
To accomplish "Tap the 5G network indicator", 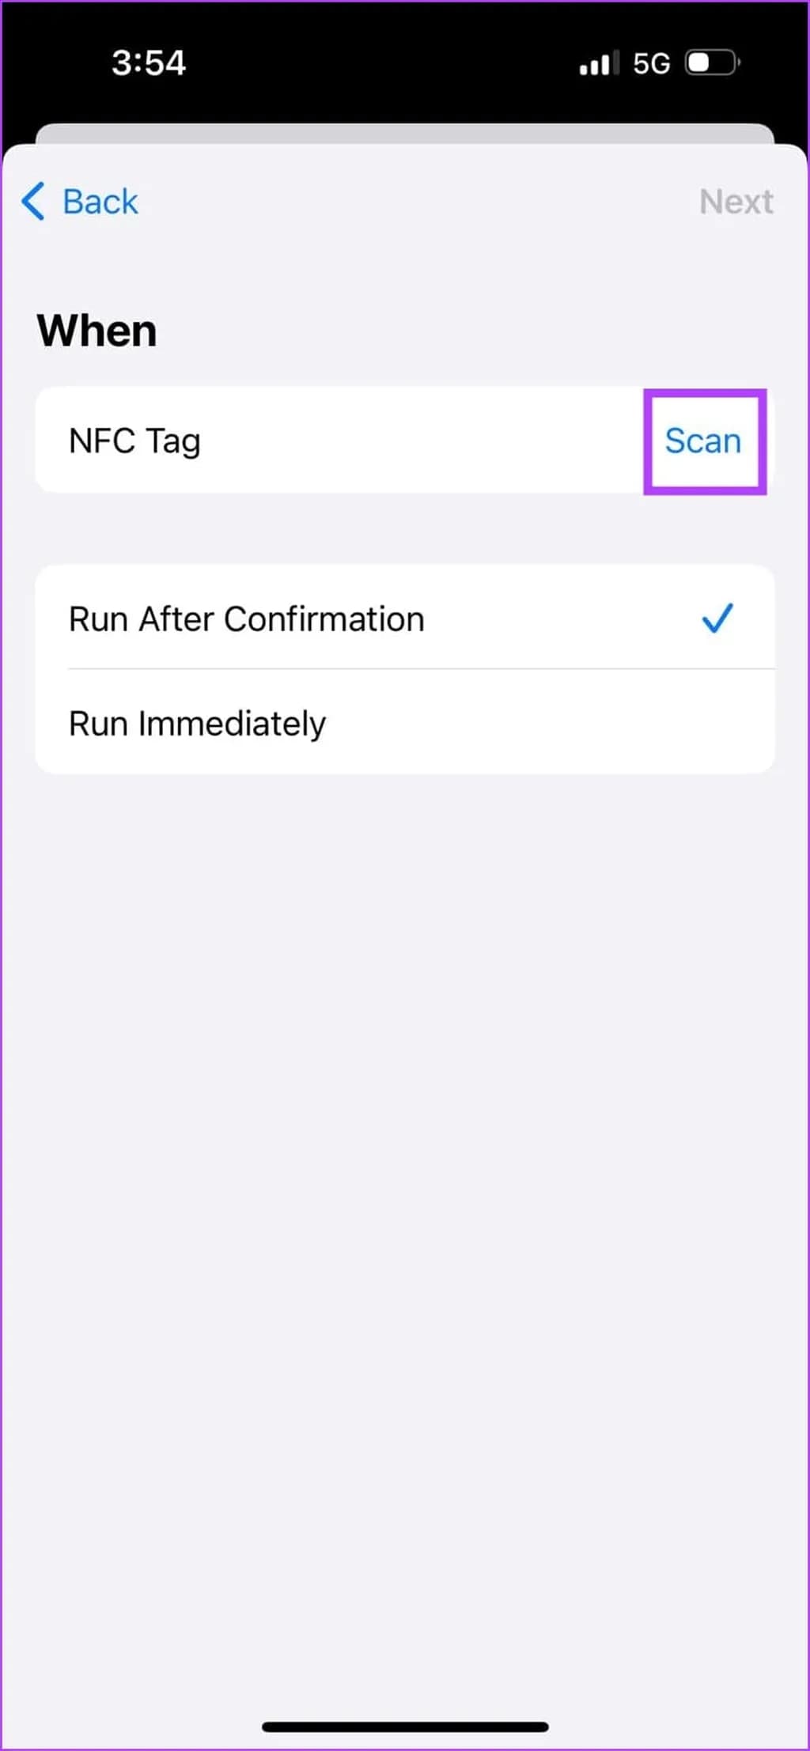I will [651, 63].
